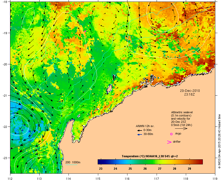The width and height of the screenshot is (223, 180).
Task: Click the latitude axis label -19
Action: click(x=5, y=33)
